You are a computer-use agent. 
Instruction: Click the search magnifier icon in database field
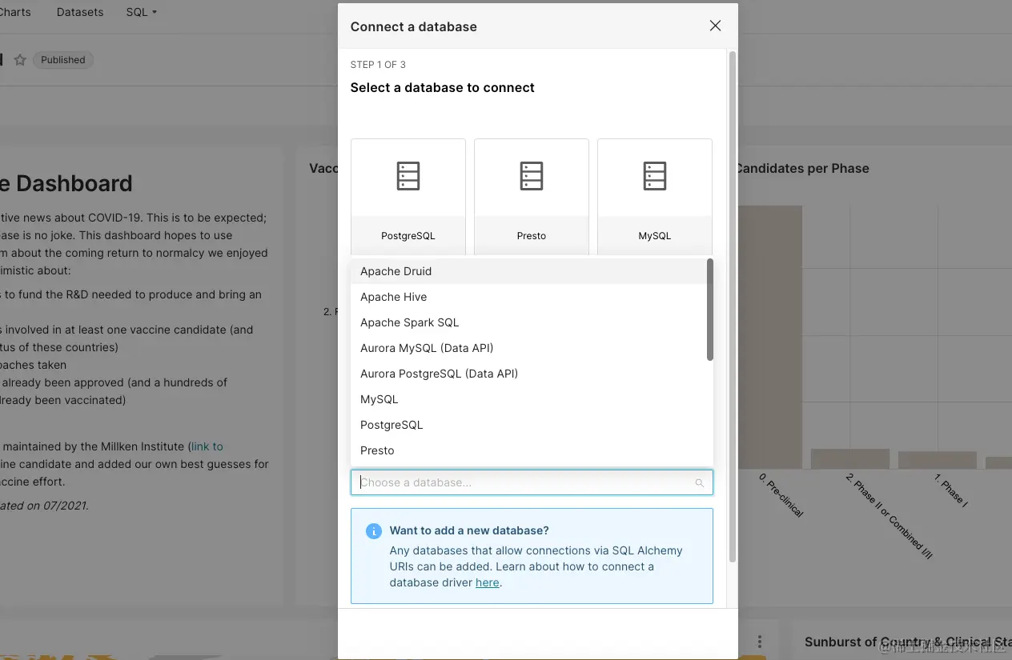699,483
